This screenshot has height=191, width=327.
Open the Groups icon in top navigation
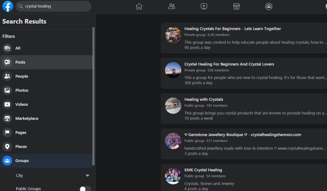point(269,6)
